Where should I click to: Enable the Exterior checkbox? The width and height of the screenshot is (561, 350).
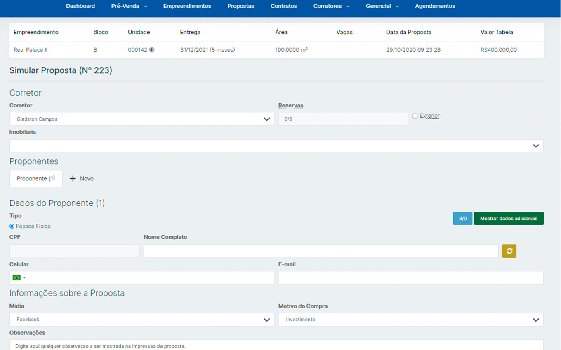(415, 116)
